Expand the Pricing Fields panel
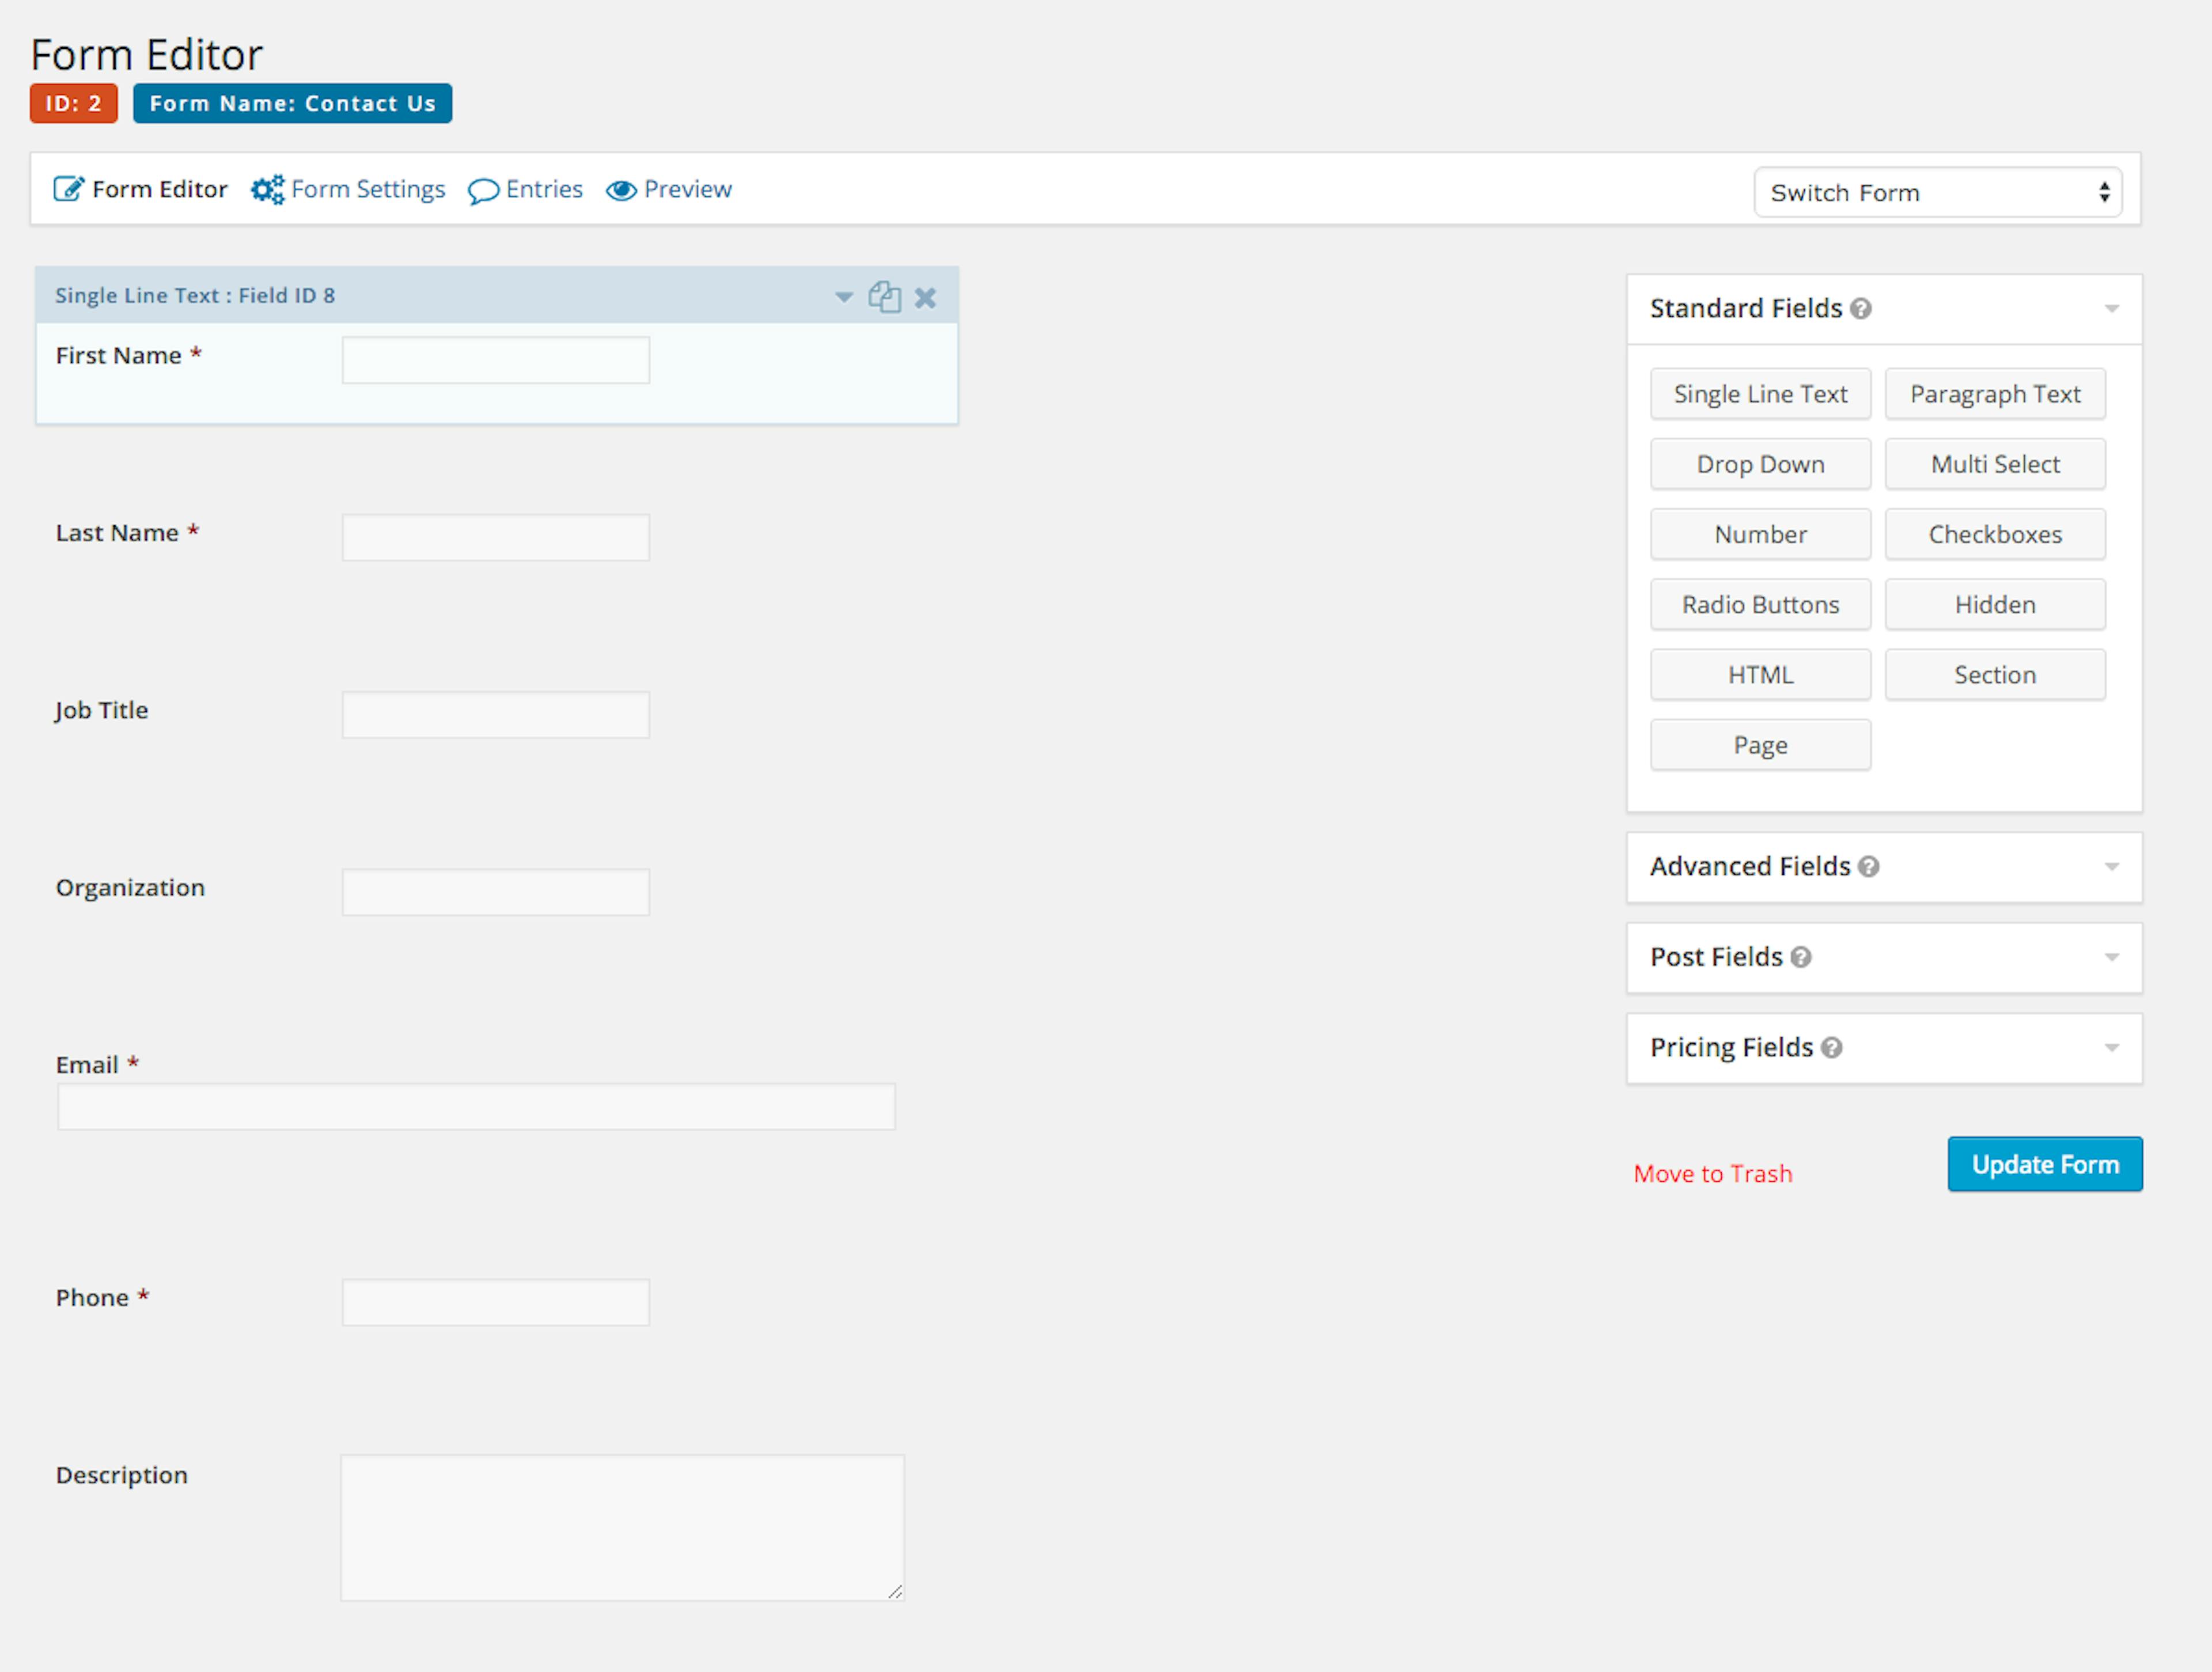Viewport: 2212px width, 1672px height. point(2111,1048)
